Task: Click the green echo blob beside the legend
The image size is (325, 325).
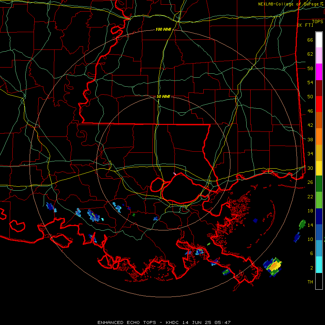Action: (302, 224)
